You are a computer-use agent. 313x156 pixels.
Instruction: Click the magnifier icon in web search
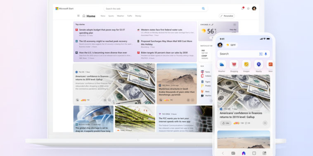pos(203,9)
